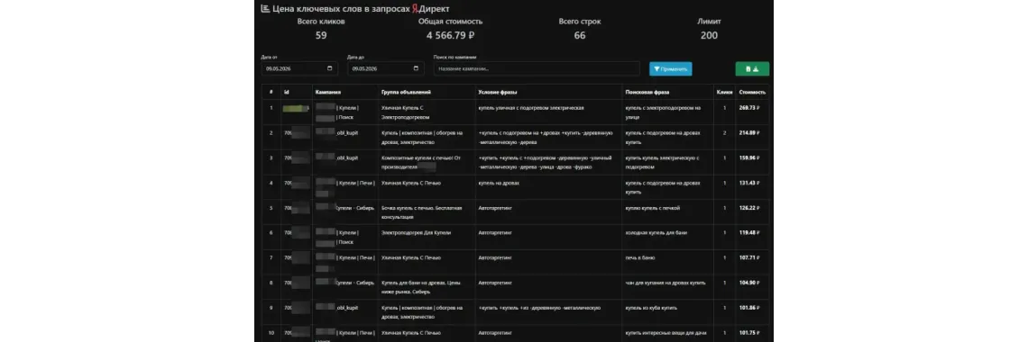Image resolution: width=1028 pixels, height=342 pixels.
Task: Click the 'Автотаргетинг' cell in row 6
Action: [x=495, y=233]
